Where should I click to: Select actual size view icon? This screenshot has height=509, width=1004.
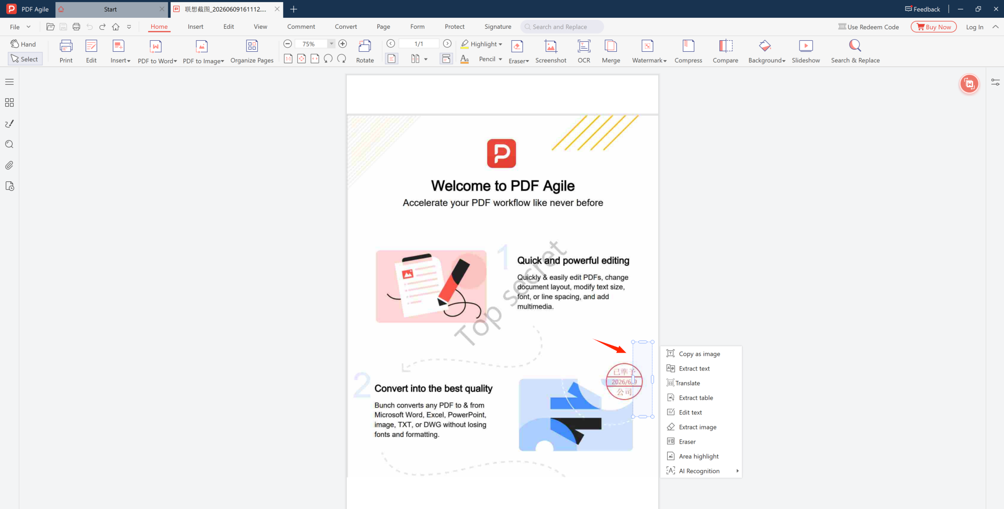tap(288, 59)
